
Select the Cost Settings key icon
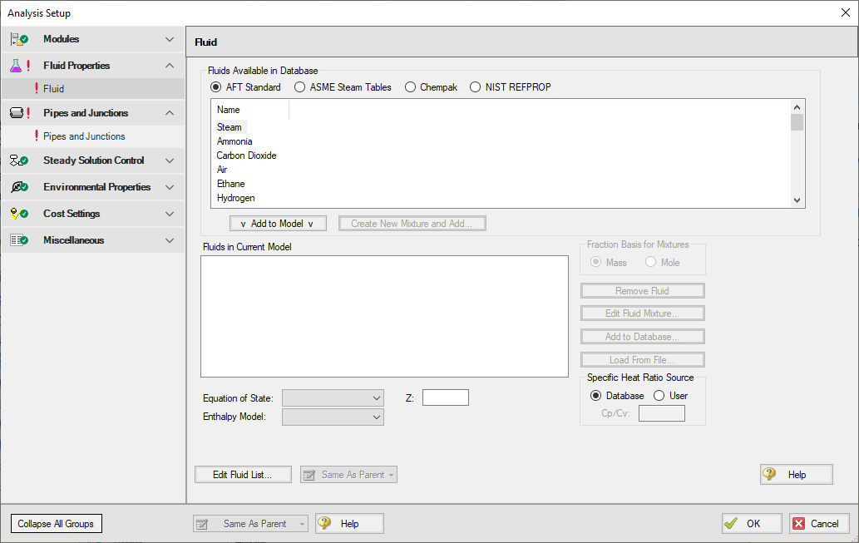coord(15,213)
